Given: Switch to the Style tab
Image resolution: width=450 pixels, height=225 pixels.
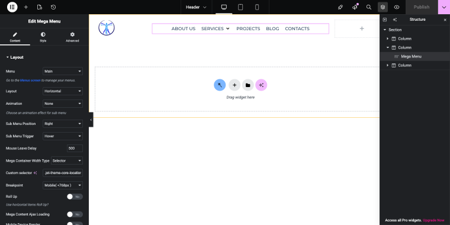Looking at the screenshot, I should coord(43,37).
